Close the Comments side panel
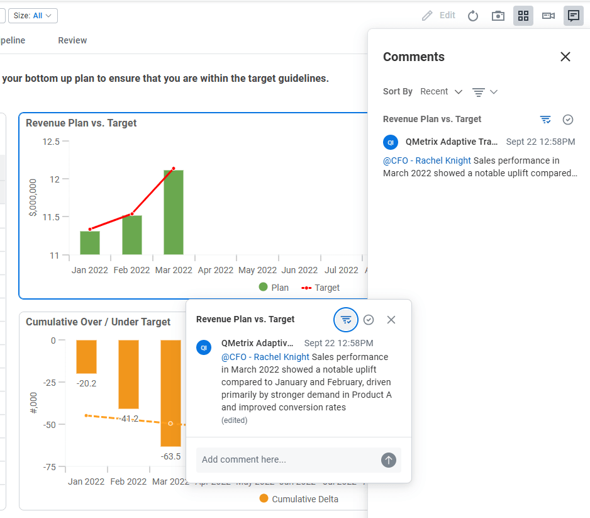This screenshot has width=590, height=518. 565,57
